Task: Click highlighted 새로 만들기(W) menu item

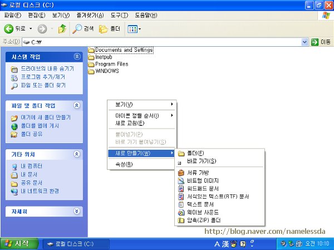Action: 141,153
